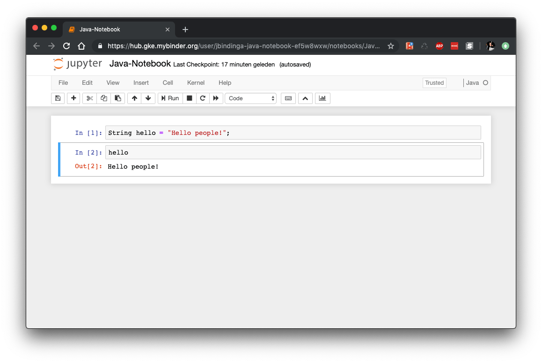Viewport: 542px width, 363px height.
Task: Open the Cell menu
Action: pyautogui.click(x=168, y=82)
